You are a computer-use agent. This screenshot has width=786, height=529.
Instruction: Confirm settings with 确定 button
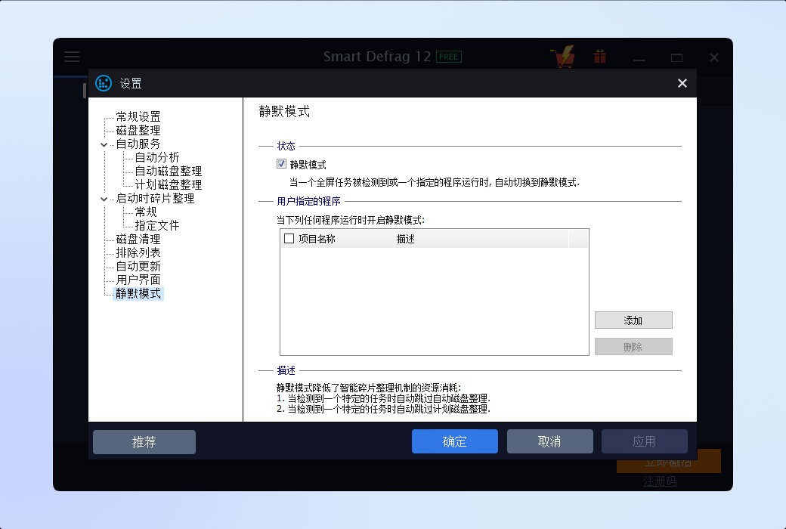coord(455,441)
